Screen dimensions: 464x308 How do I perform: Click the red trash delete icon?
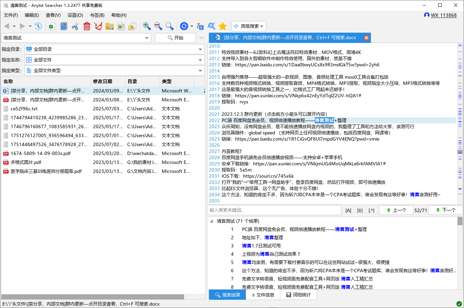tap(87, 26)
